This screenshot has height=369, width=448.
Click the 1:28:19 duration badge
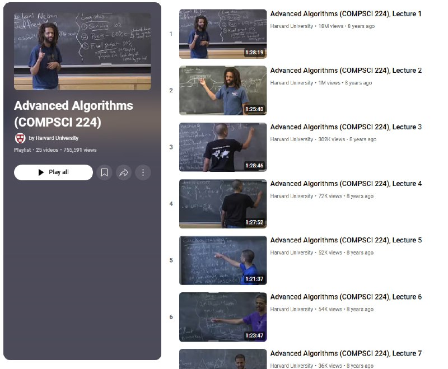[x=254, y=53]
